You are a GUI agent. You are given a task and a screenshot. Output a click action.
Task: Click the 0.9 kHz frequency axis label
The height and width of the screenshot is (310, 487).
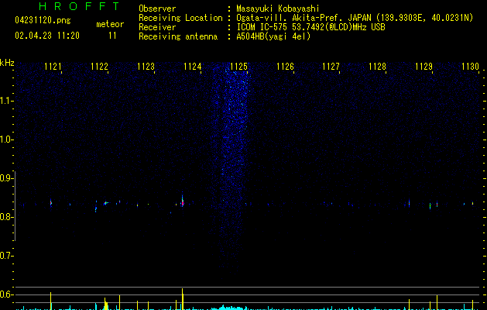(x=6, y=178)
